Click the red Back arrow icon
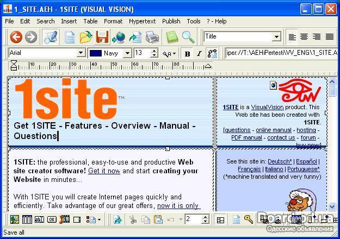The height and width of the screenshot is (239, 340). tap(16, 37)
